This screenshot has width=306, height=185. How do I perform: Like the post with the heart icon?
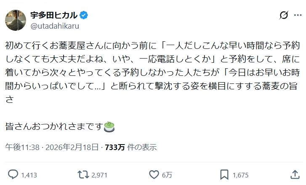[x=155, y=174]
